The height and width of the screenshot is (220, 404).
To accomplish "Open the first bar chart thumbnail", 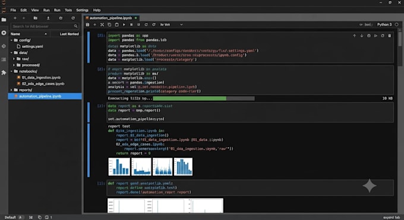I will (119, 167).
